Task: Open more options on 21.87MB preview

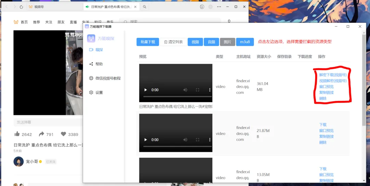Action: [210, 140]
